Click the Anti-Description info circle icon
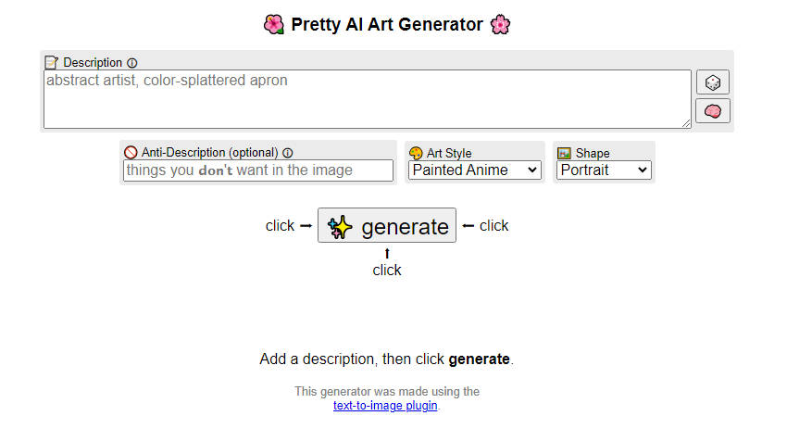This screenshot has height=441, width=787. pos(287,153)
